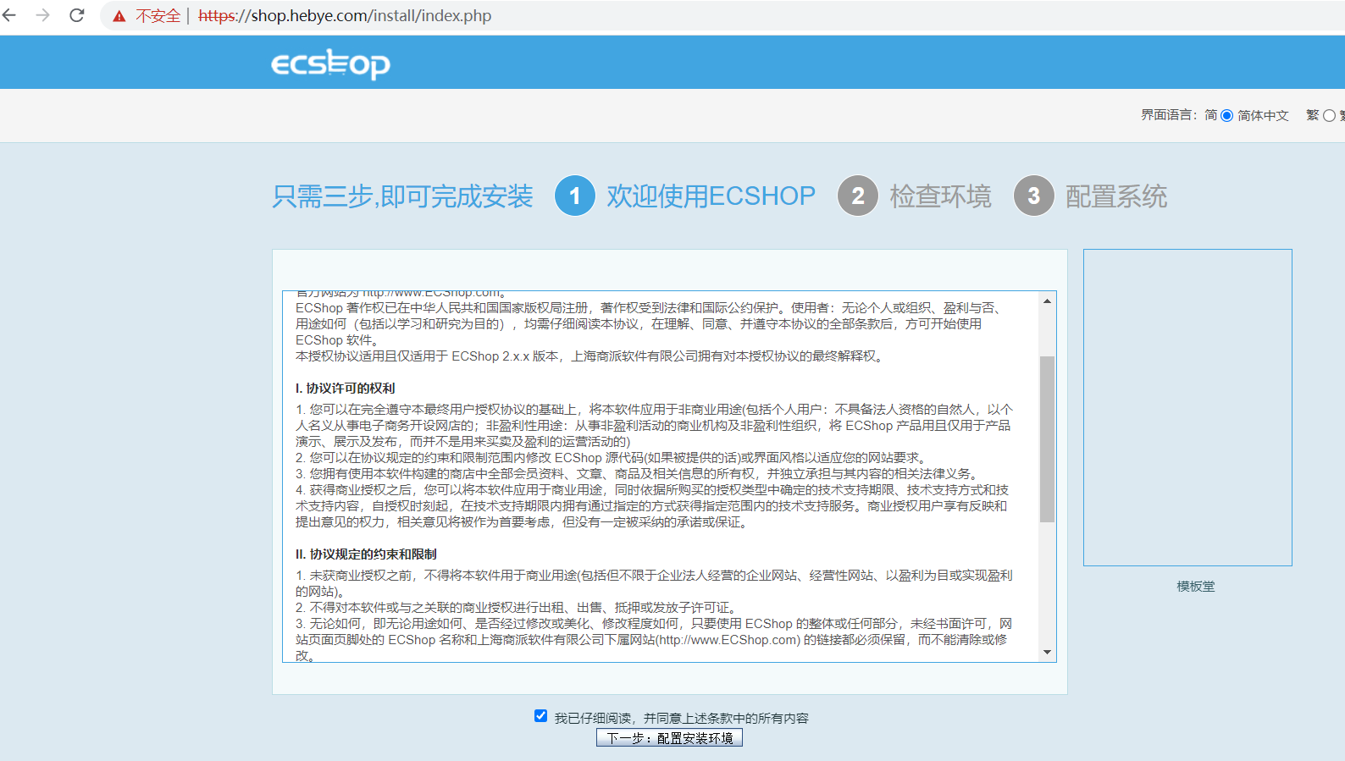Click the 模板堂 caption text
Screen dimensions: 1345x761
click(1195, 586)
